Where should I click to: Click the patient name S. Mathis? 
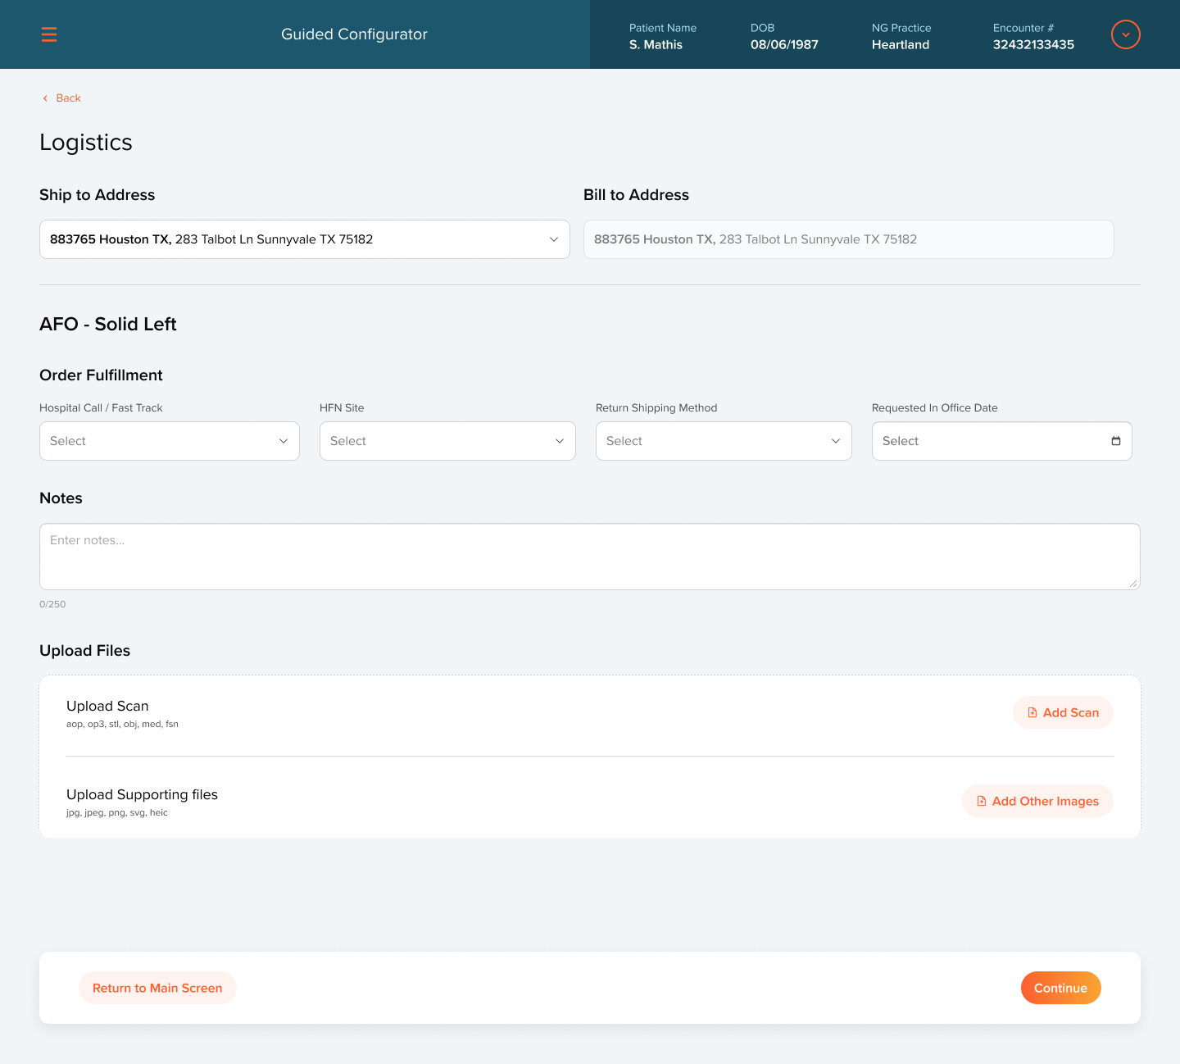(x=656, y=45)
